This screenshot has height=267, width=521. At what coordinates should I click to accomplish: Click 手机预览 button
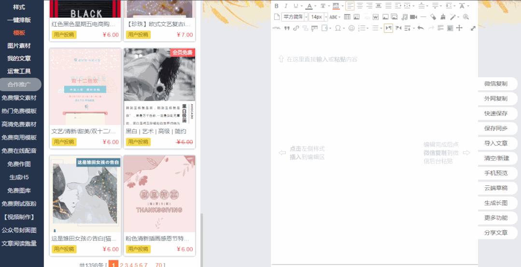click(497, 173)
